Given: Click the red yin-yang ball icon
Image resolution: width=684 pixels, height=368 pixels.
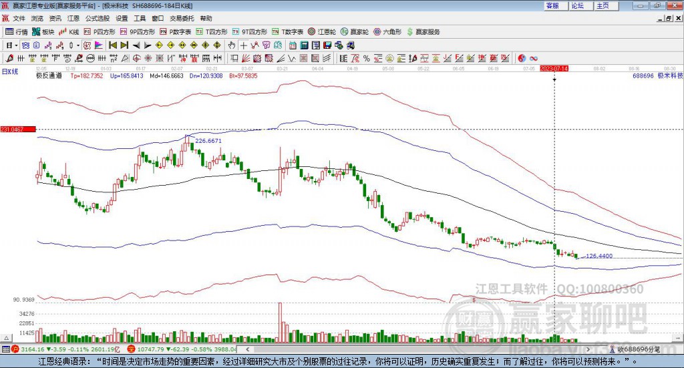Looking at the screenshot, I should 522,58.
